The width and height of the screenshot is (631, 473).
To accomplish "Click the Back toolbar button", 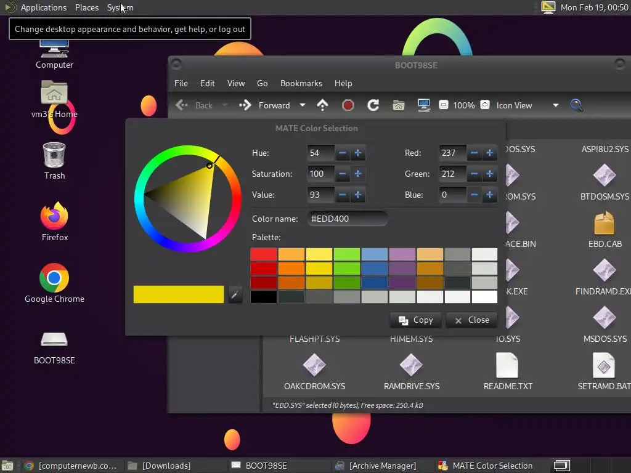I will [x=194, y=105].
